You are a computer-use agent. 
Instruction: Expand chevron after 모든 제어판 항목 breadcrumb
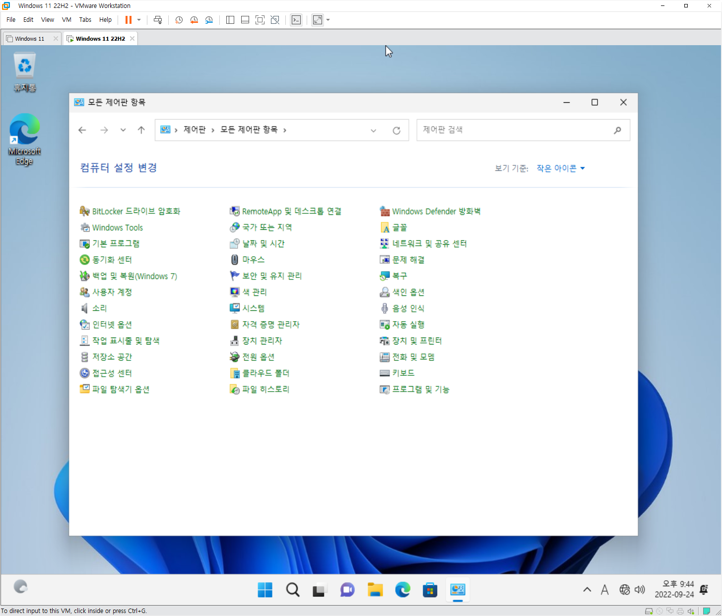tap(285, 130)
